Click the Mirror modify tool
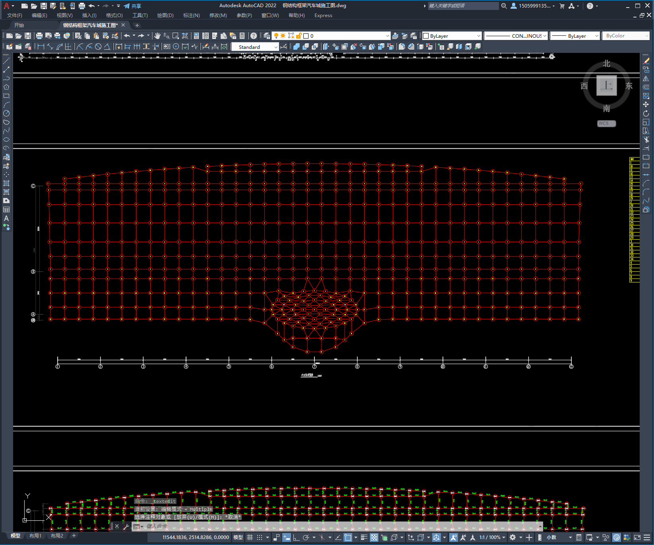This screenshot has height=545, width=654. pos(646,78)
